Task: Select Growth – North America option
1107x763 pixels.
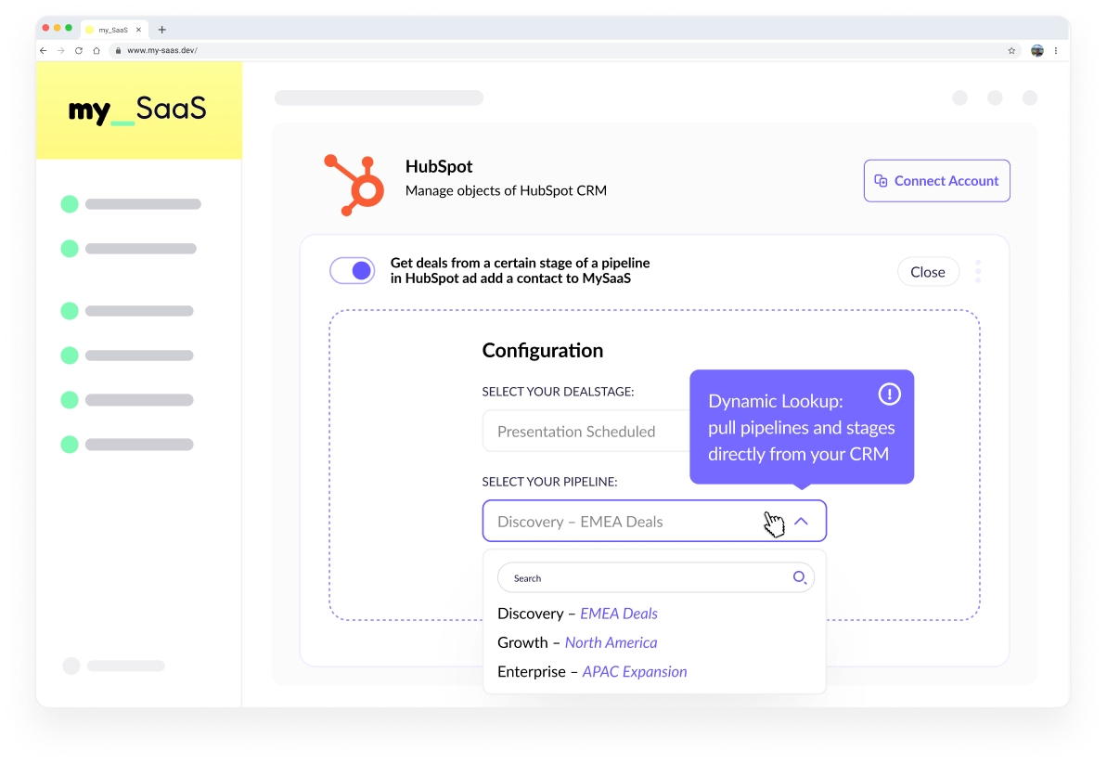Action: click(x=577, y=642)
